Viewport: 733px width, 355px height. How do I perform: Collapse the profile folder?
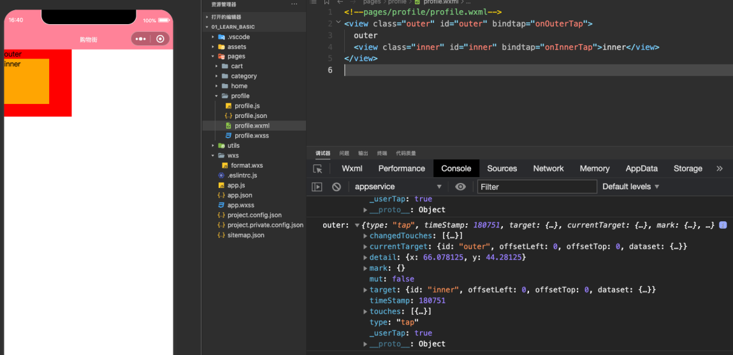tap(217, 96)
